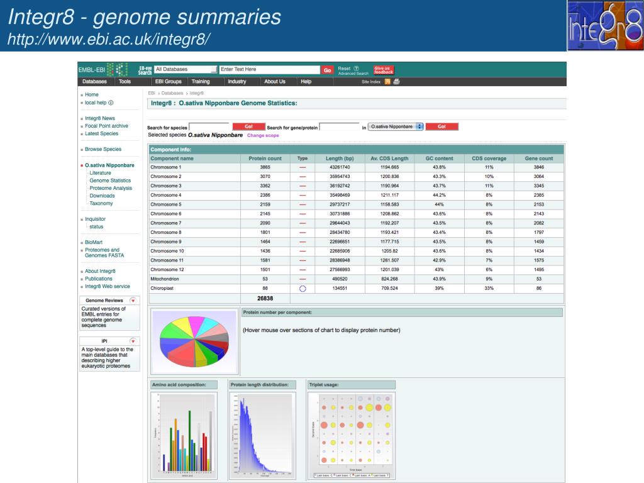Click the Give us feedback button

(384, 70)
